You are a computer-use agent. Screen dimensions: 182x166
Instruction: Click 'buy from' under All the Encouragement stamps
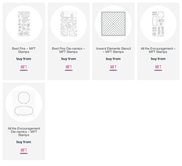click(158, 59)
